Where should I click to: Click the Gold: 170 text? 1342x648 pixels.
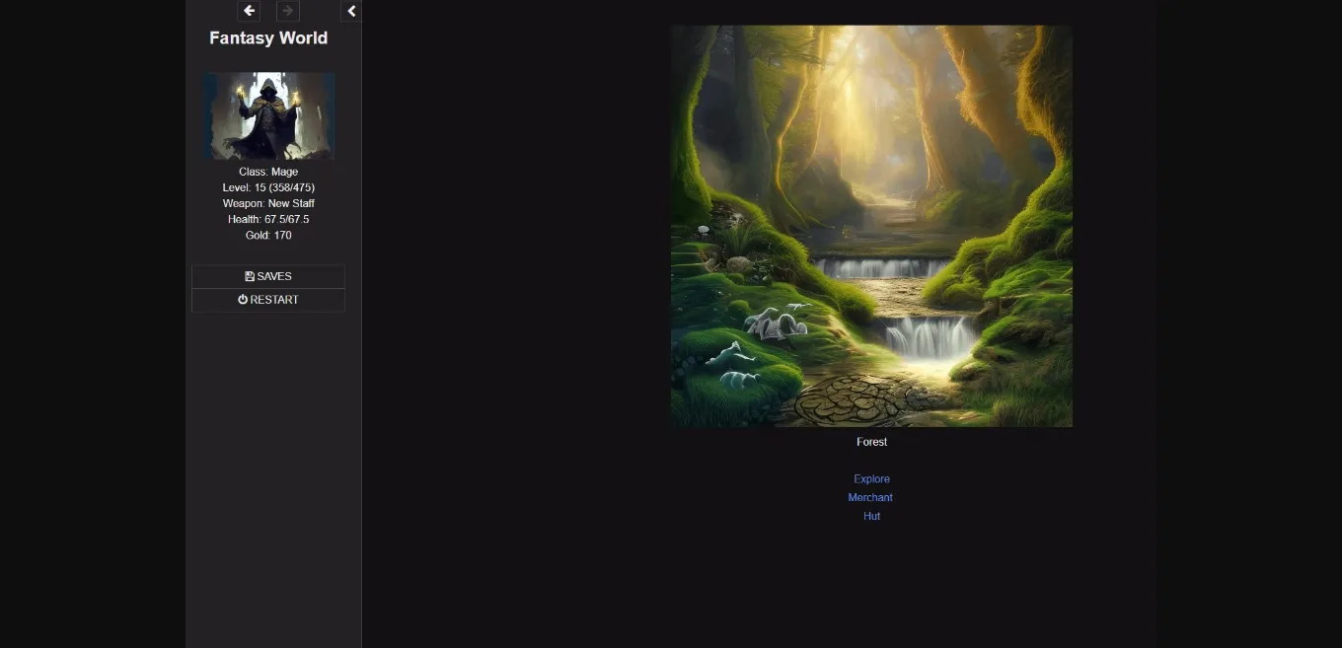pos(268,235)
